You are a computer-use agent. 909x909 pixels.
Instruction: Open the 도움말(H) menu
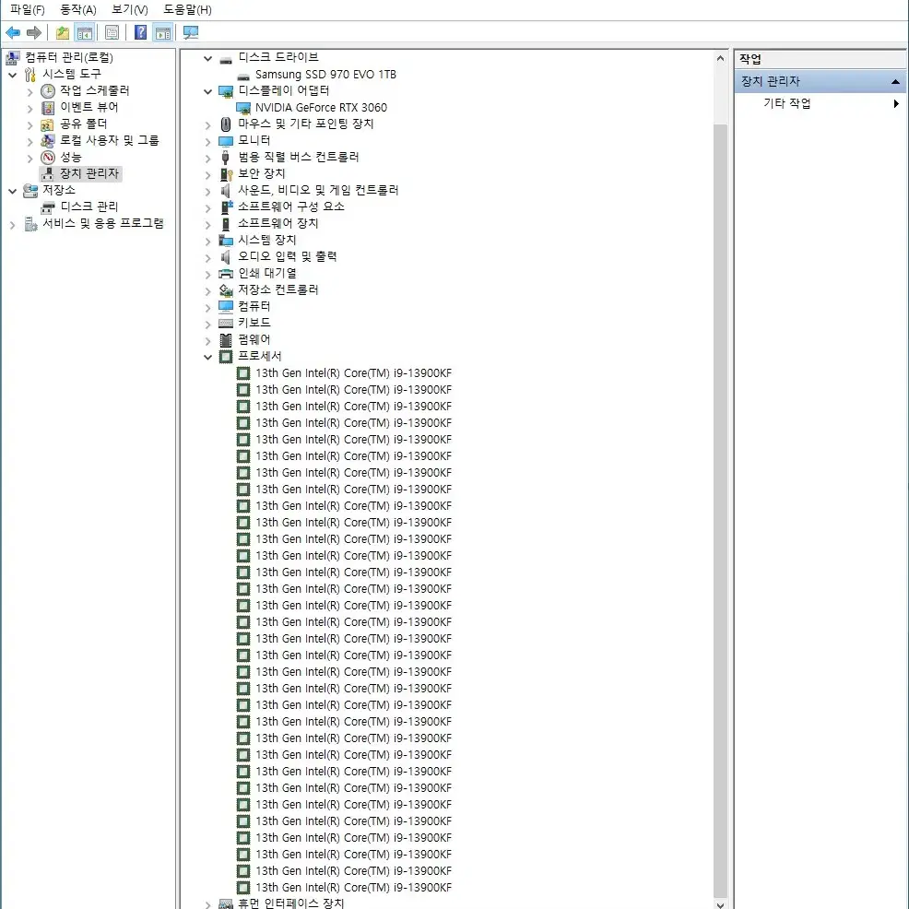coord(187,10)
